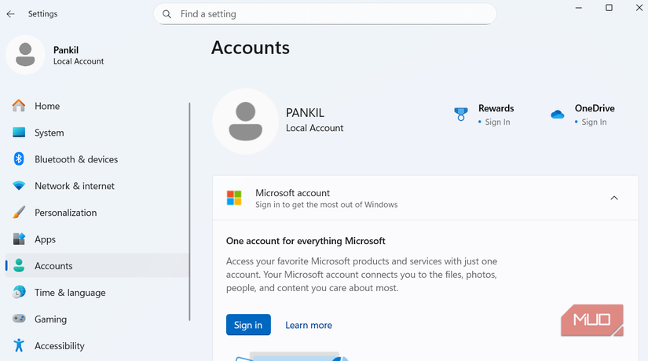The height and width of the screenshot is (361, 648).
Task: Click the Network Wi-Fi icon
Action: [19, 186]
